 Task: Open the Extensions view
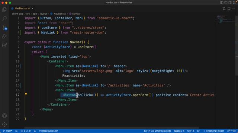(4, 45)
